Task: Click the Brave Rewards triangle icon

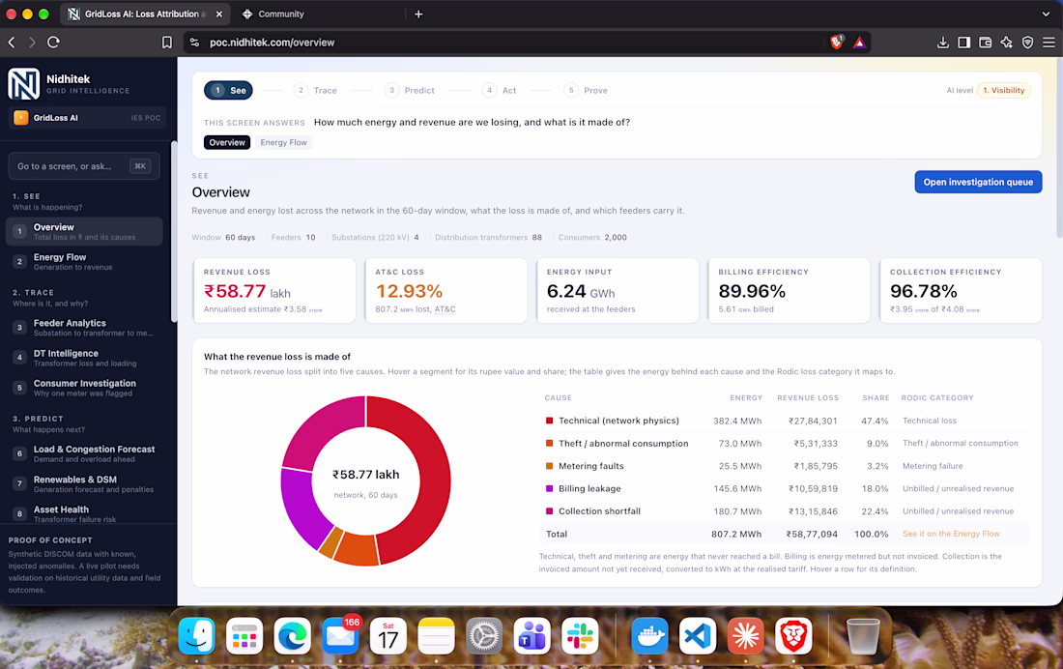Action: point(859,43)
